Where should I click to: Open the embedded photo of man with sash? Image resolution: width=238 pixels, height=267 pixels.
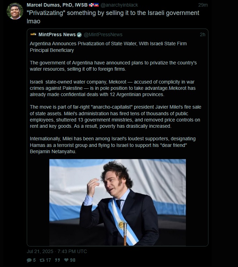point(117,202)
